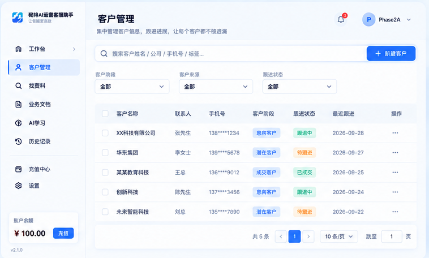Click phone number 137****3456

[x=224, y=192]
